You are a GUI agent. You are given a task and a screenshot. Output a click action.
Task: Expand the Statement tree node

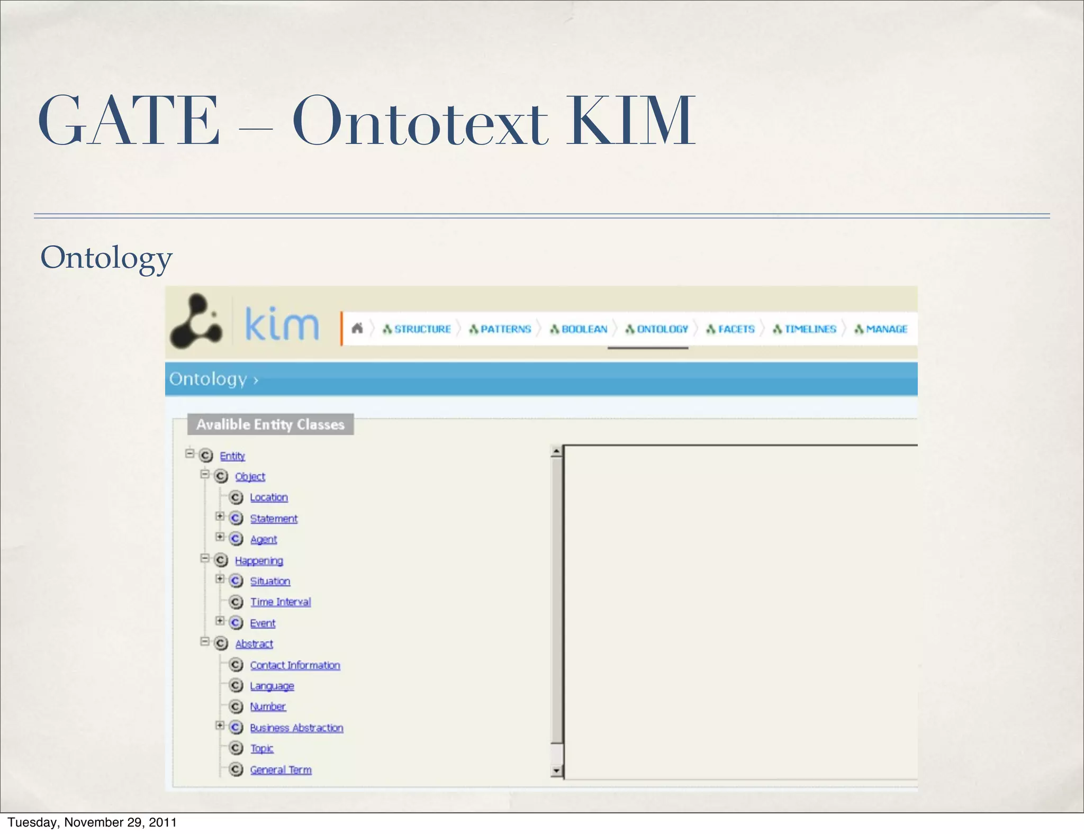220,516
